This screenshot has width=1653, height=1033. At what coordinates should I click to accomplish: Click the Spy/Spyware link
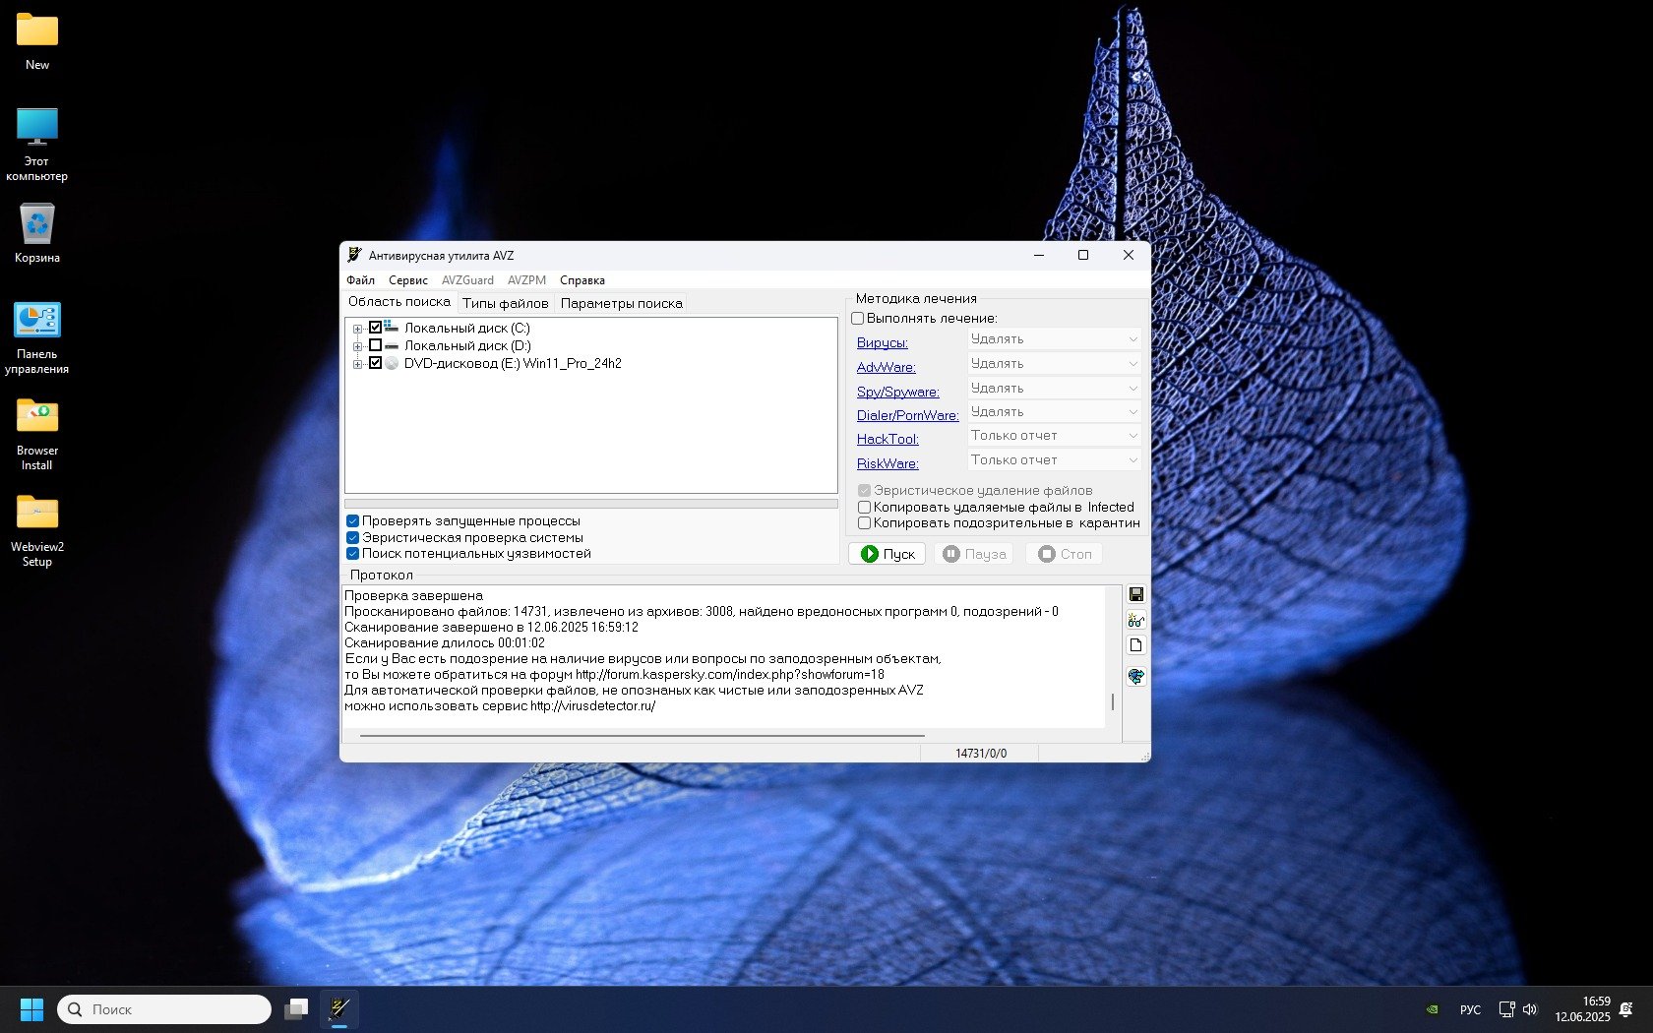point(897,392)
